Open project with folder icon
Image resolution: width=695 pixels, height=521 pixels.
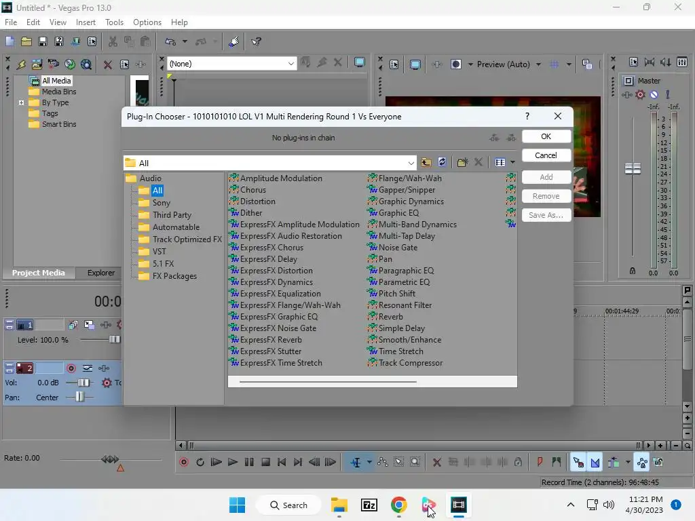(26, 41)
